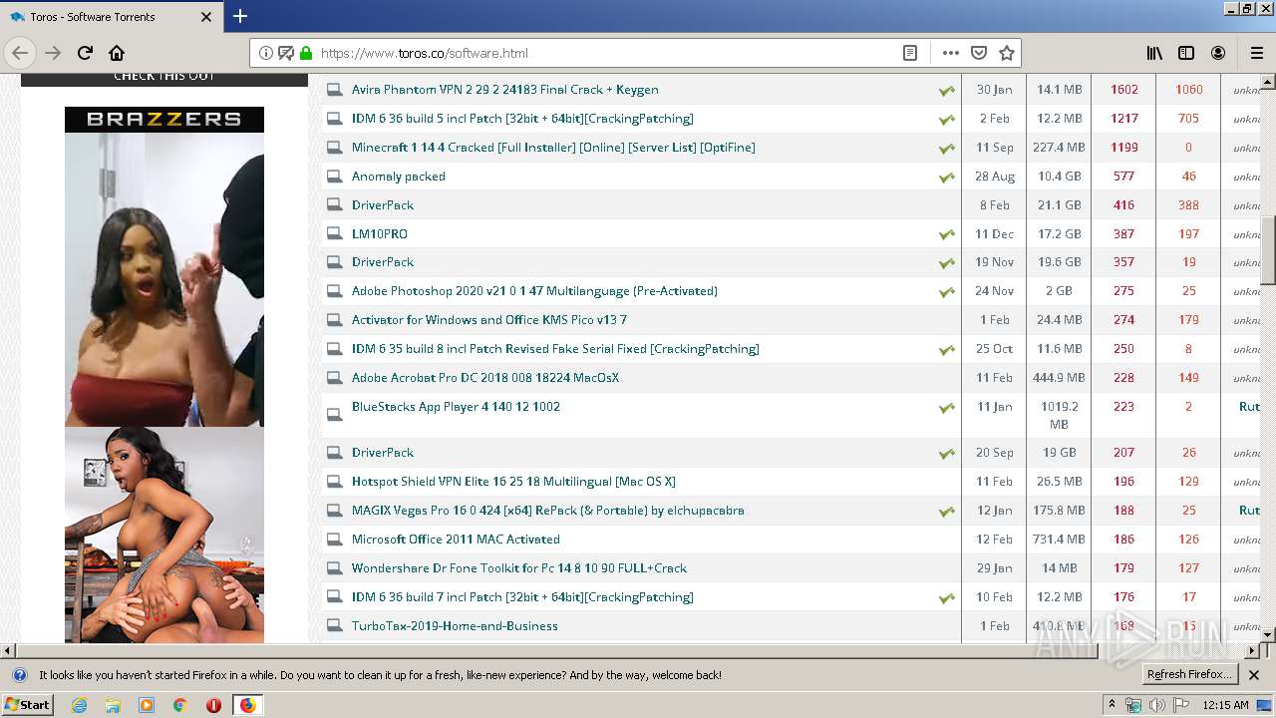
Task: Click the 12:15 AM system clock
Action: [x=1226, y=705]
